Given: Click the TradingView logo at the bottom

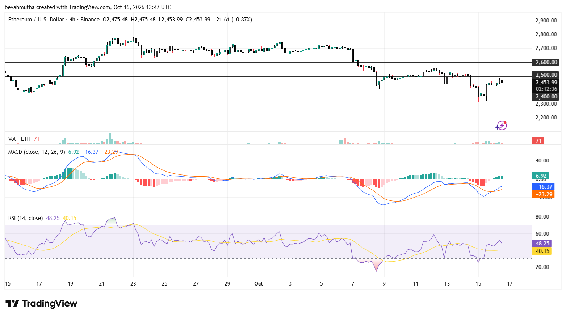Looking at the screenshot, I should (x=41, y=303).
